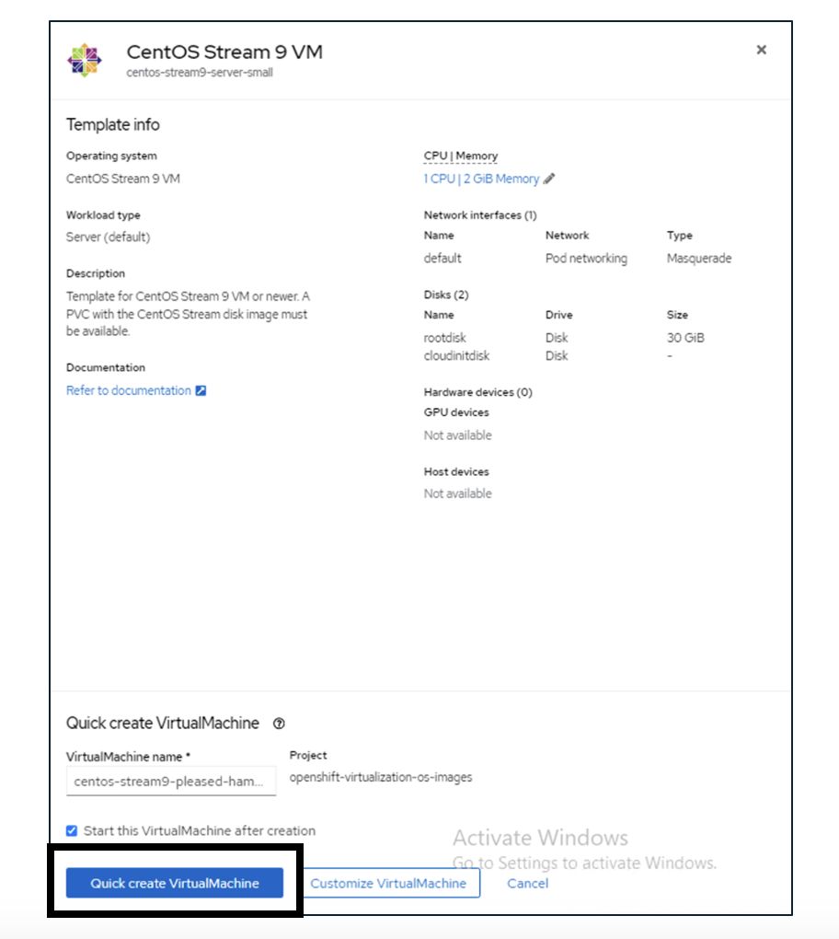Focus the VirtualMachine name input field
Image resolution: width=839 pixels, height=939 pixels.
pos(171,782)
